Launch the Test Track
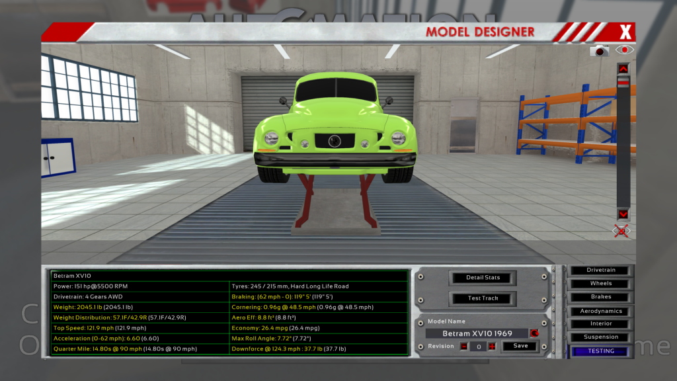Image resolution: width=677 pixels, height=381 pixels. [x=483, y=298]
